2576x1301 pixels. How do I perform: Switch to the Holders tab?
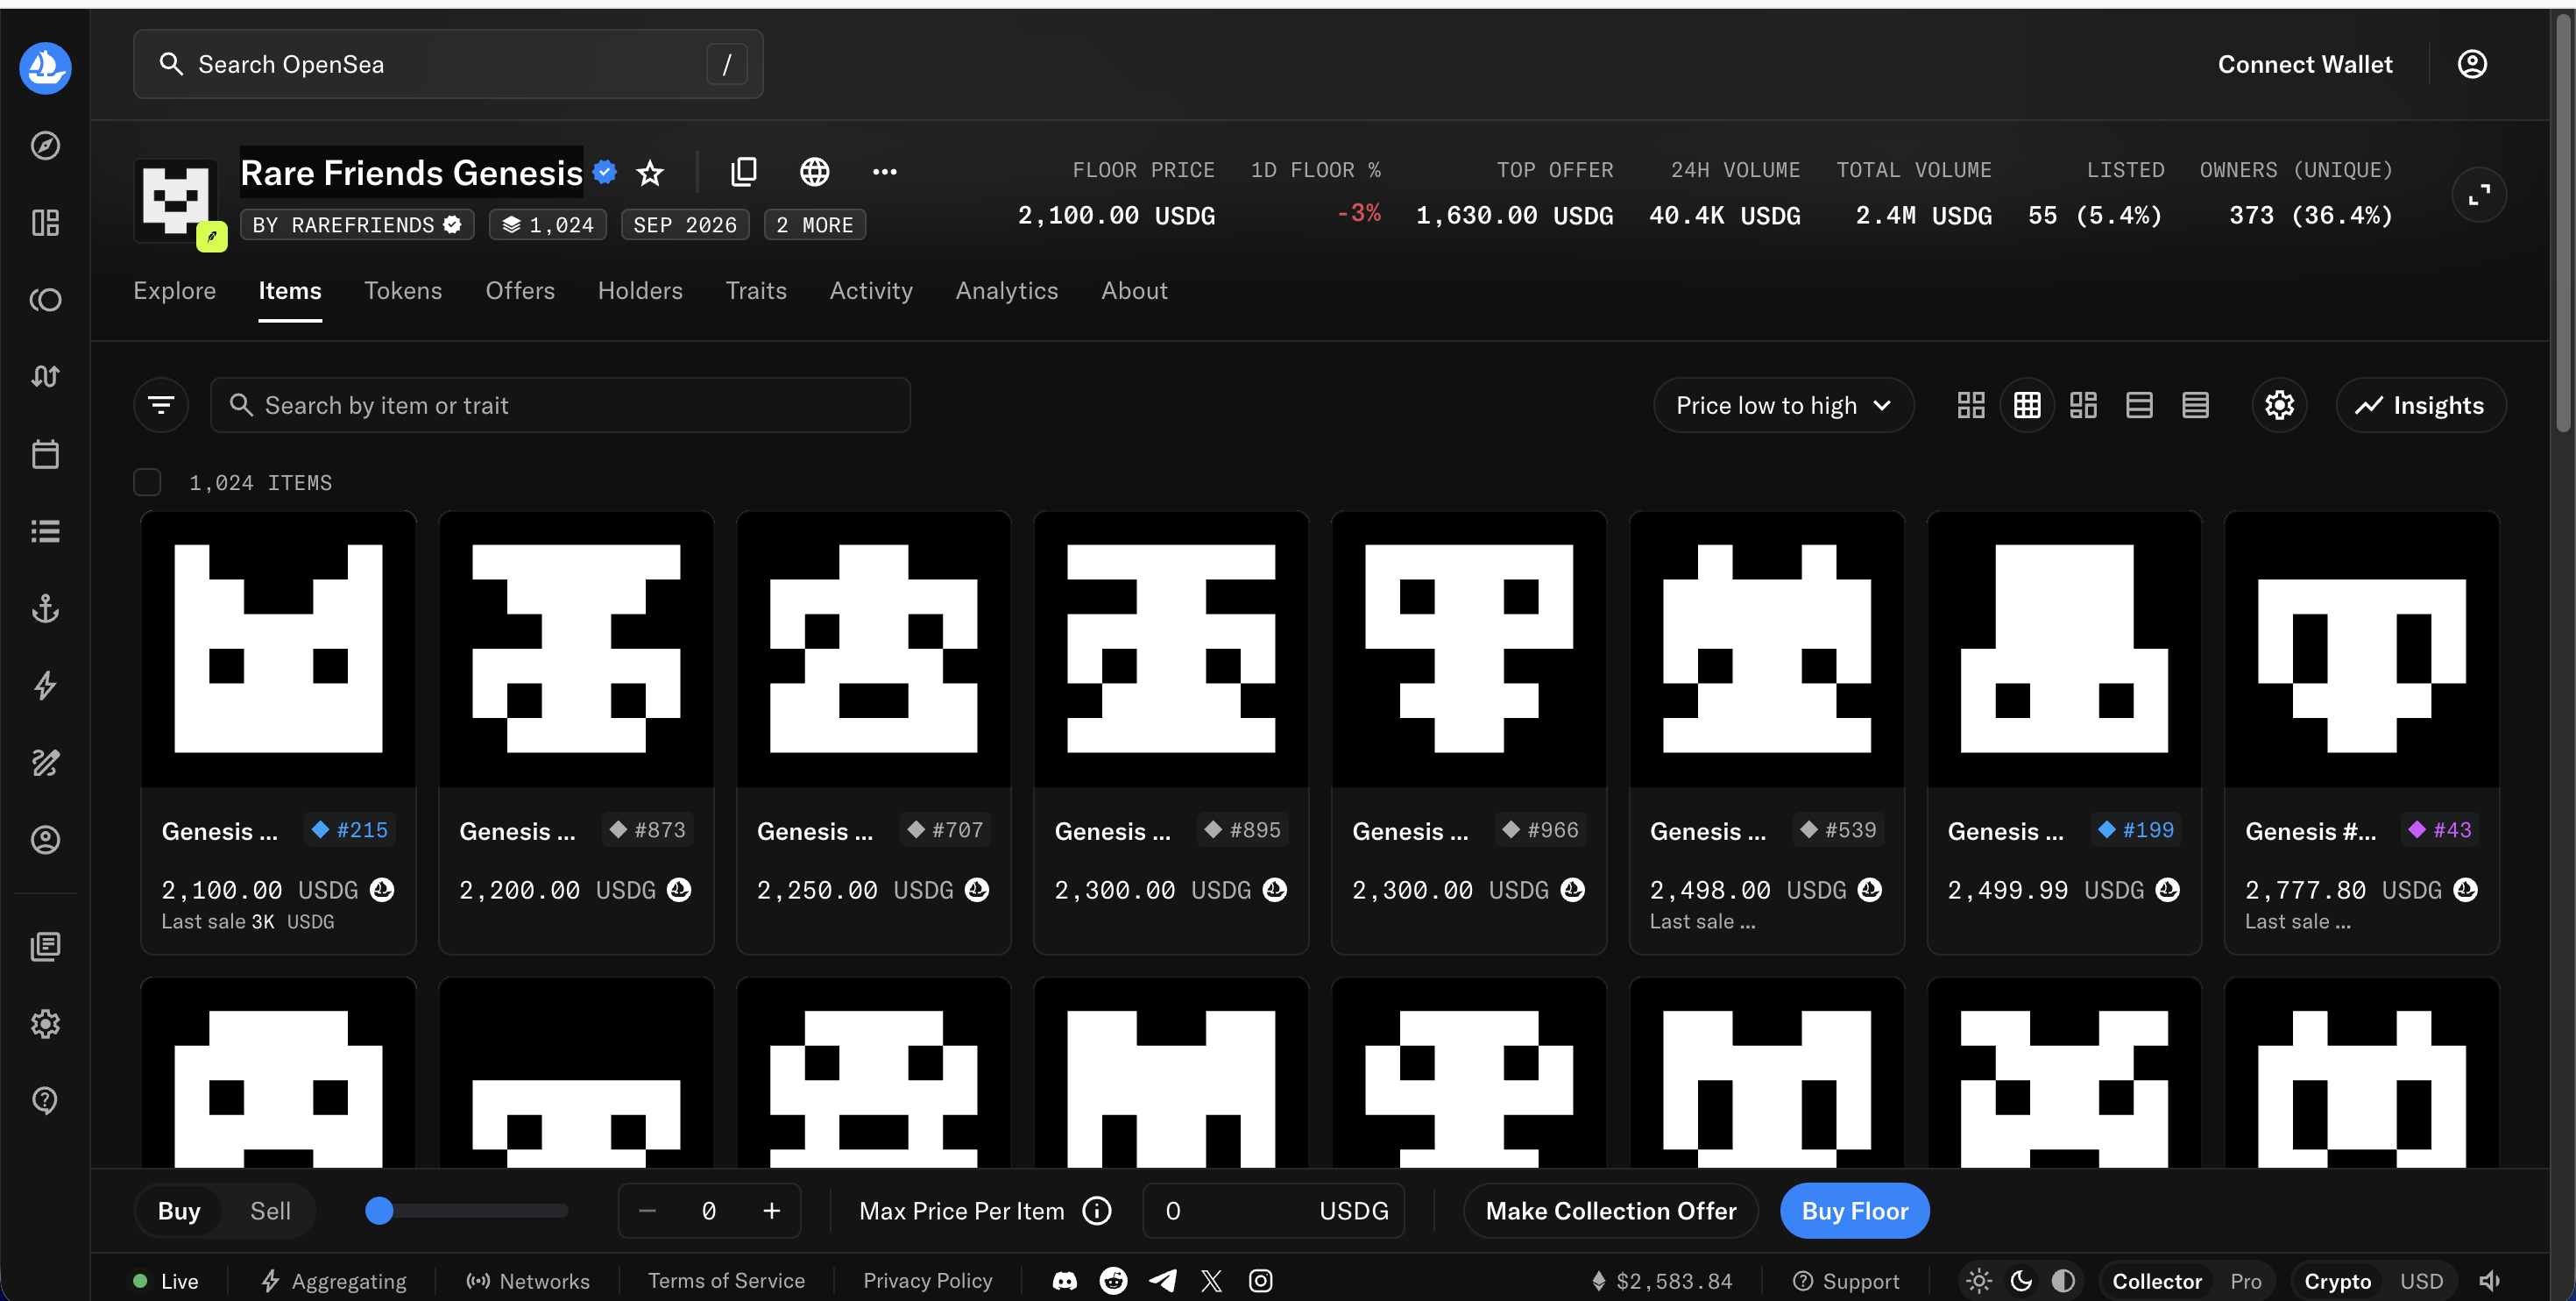coord(640,290)
